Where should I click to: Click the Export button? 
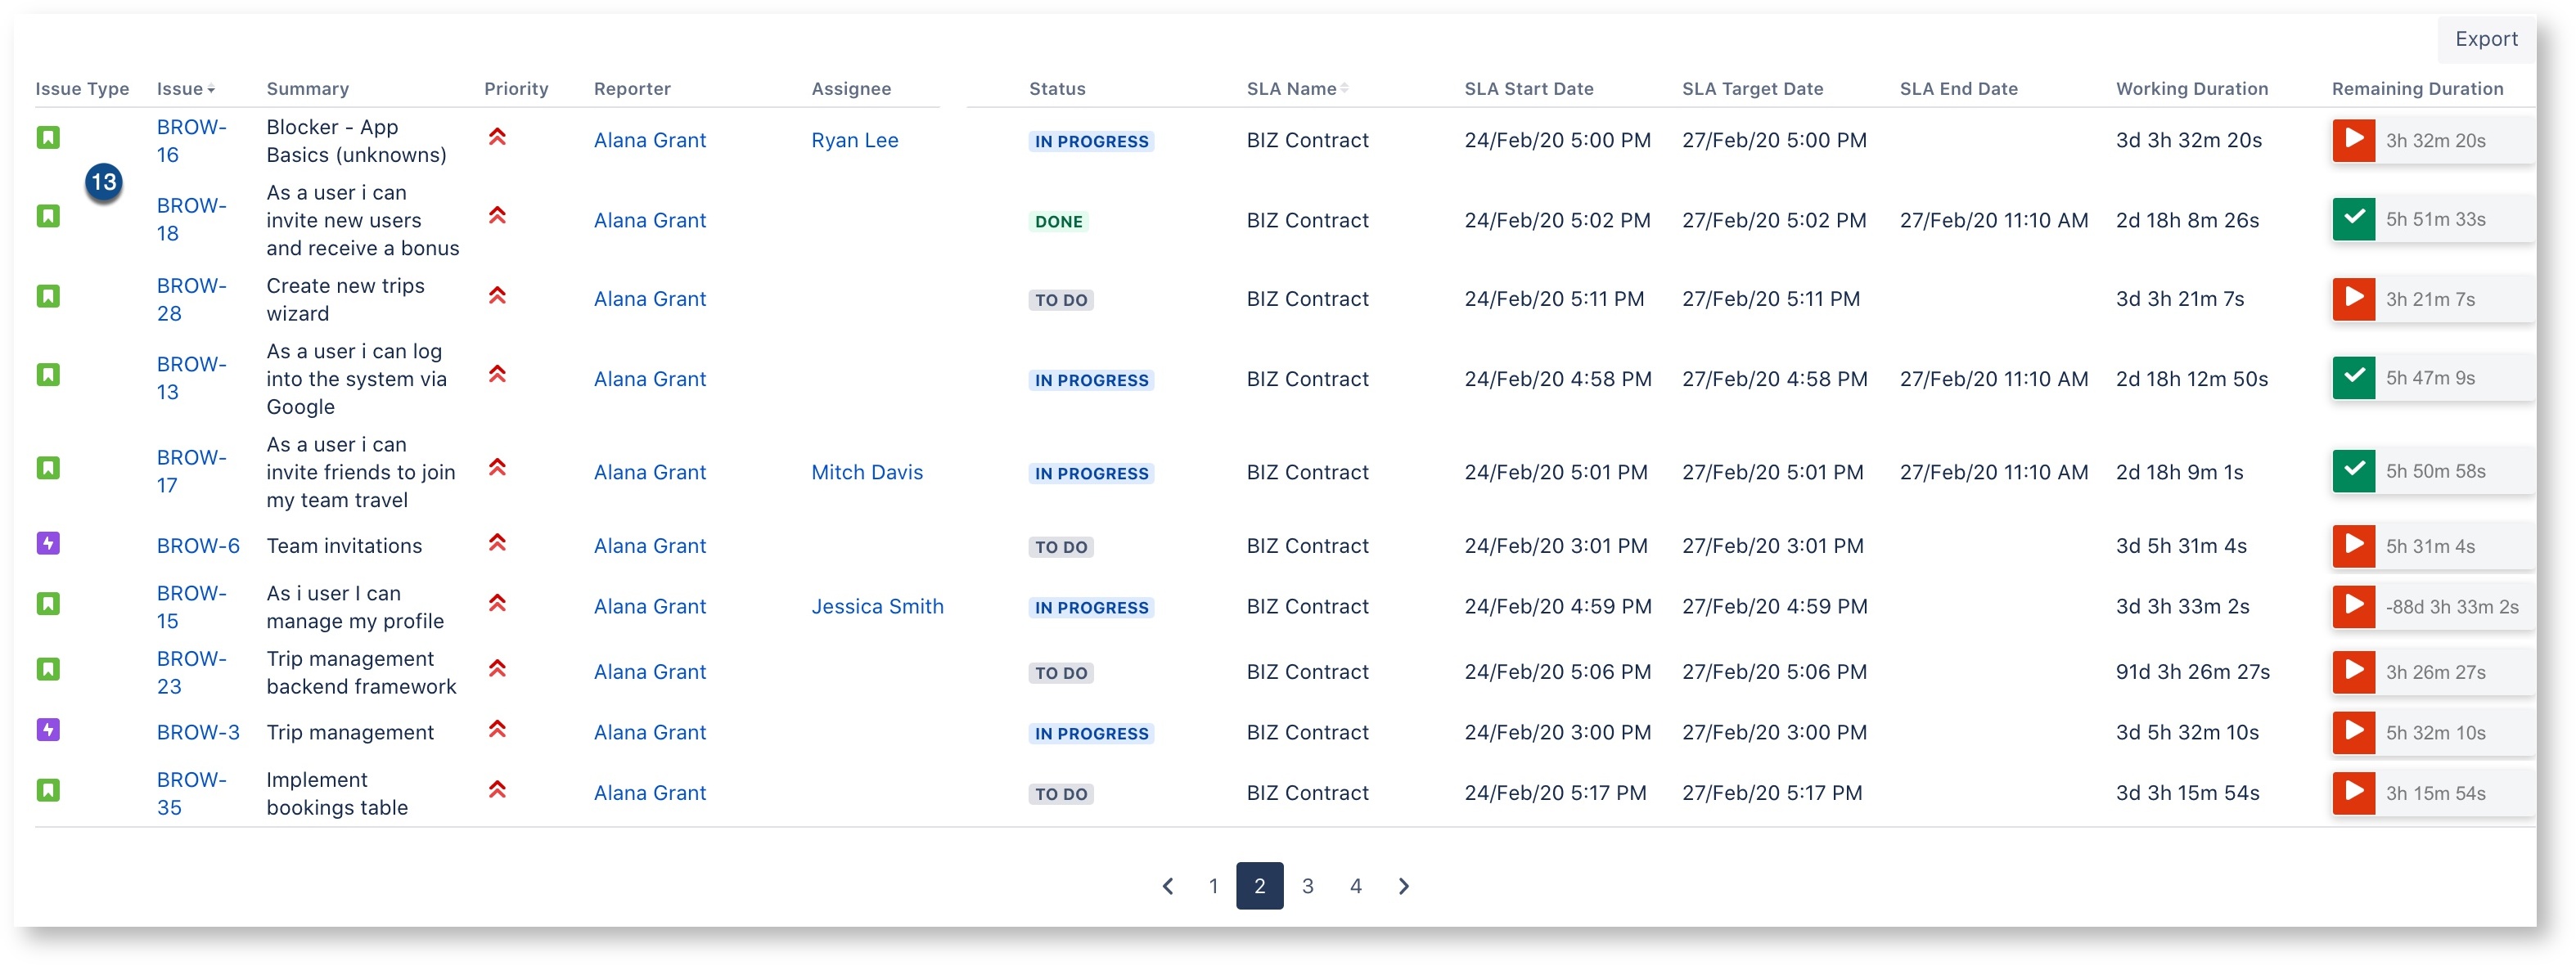pos(2486,39)
